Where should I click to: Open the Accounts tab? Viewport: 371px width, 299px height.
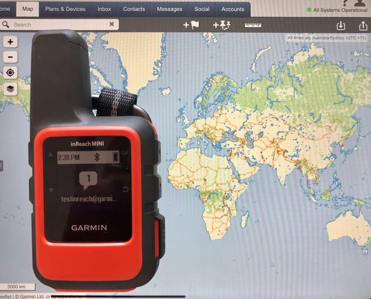point(233,9)
